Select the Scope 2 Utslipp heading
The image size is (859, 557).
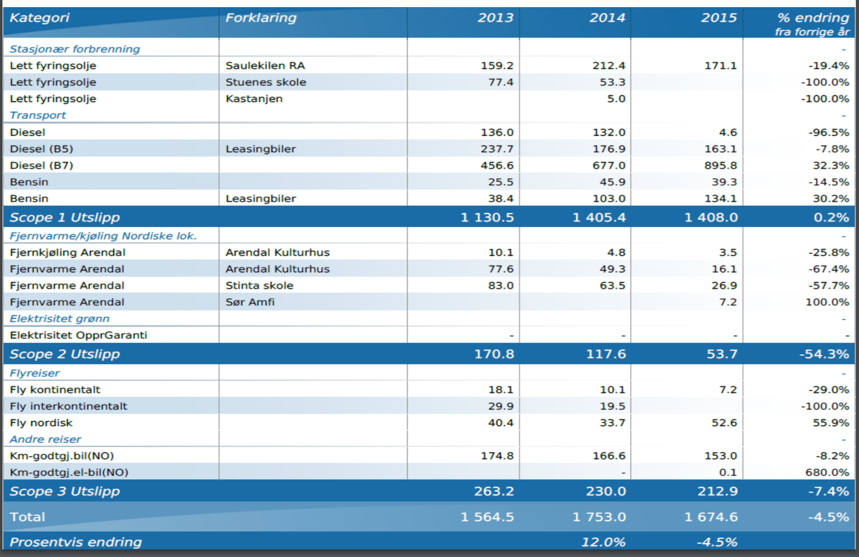coord(65,354)
